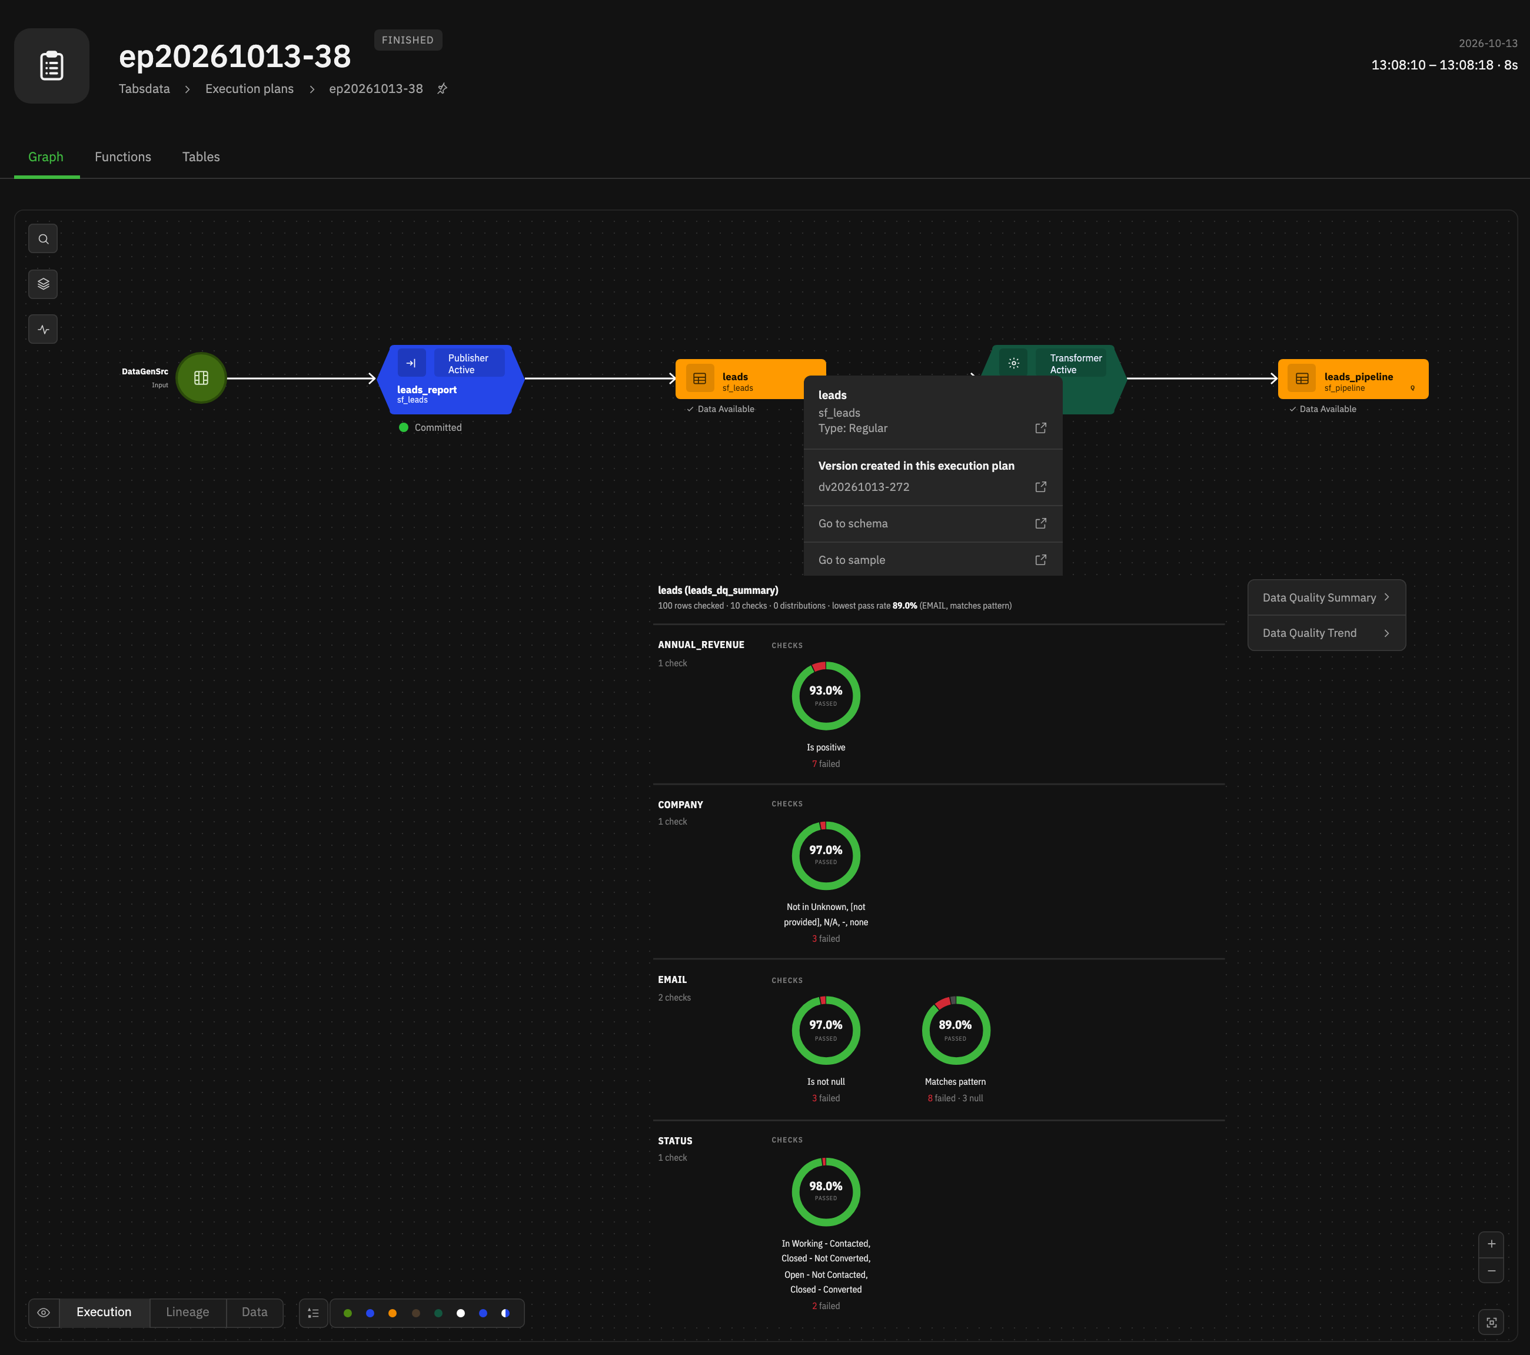Go to Tabsdata breadcrumb
This screenshot has width=1530, height=1355.
click(x=144, y=88)
